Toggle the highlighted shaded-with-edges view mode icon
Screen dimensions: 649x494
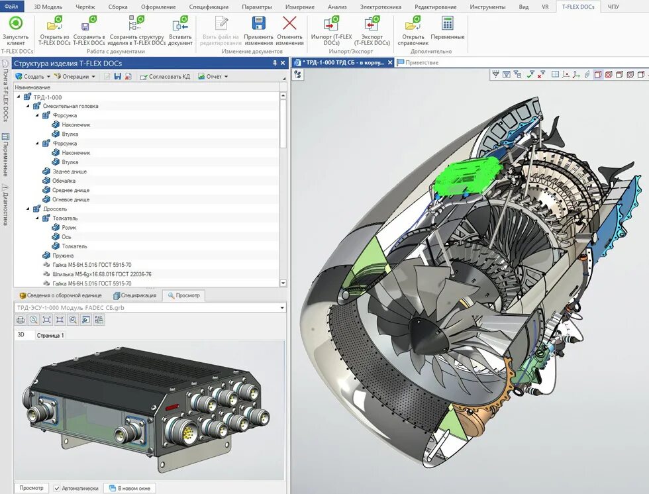(x=597, y=74)
